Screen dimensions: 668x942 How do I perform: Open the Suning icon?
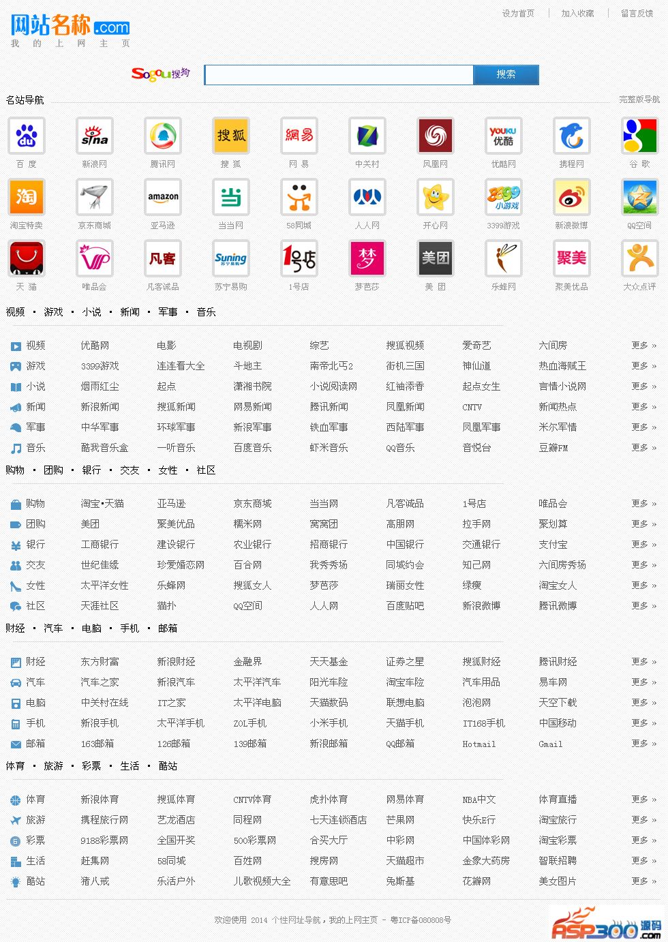point(231,258)
